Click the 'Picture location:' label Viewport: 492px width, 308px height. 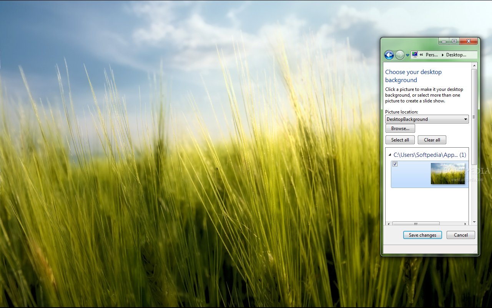(x=402, y=112)
